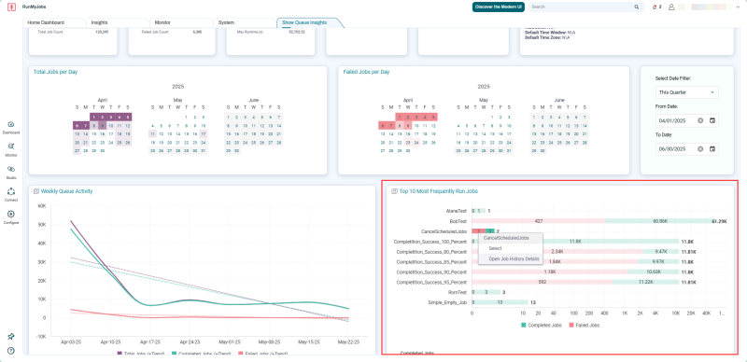
Task: Open the Monitor sidebar icon
Action: [11, 147]
